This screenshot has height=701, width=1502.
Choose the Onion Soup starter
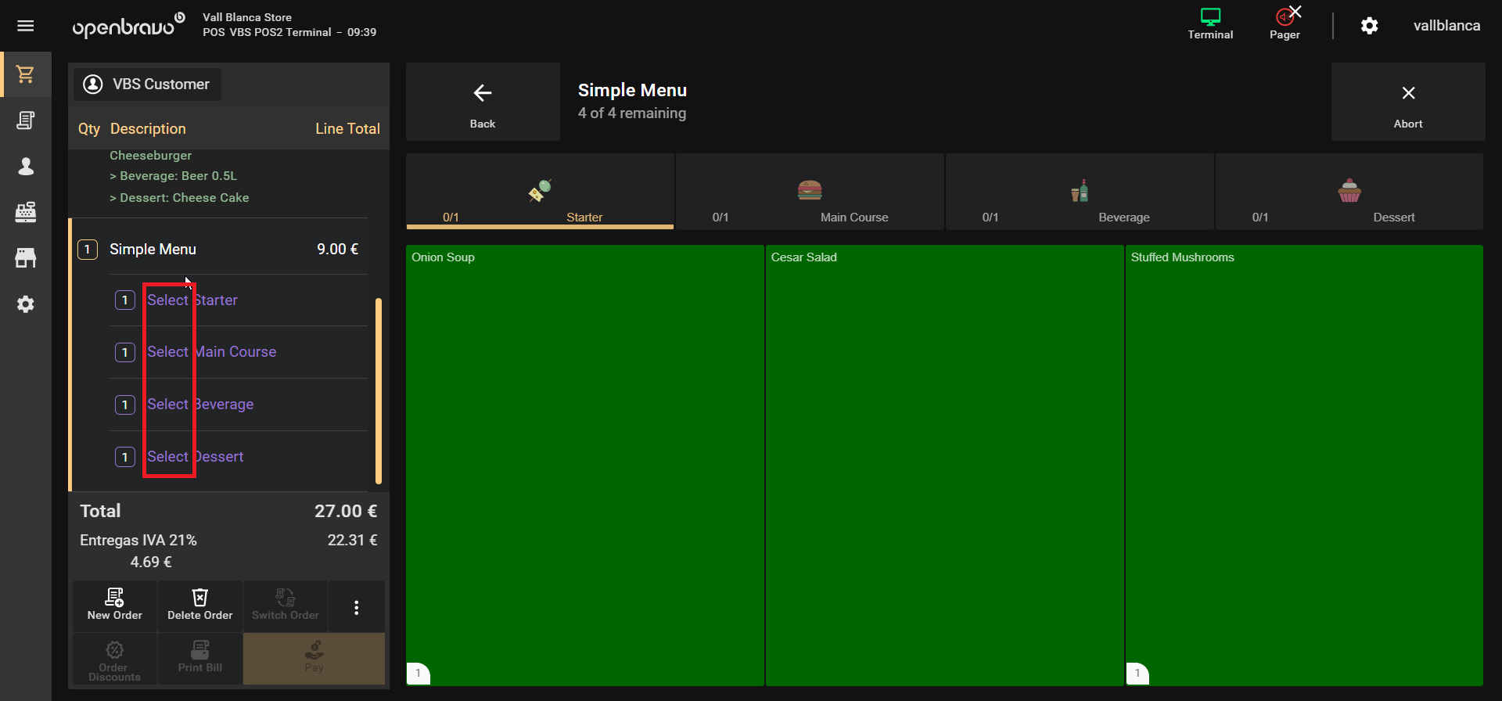pos(585,466)
